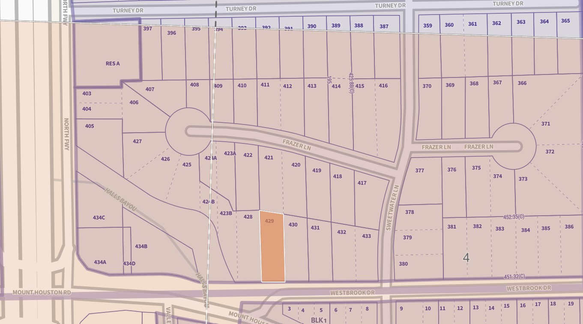
Task: Click lot 428 label
Action: click(x=248, y=217)
